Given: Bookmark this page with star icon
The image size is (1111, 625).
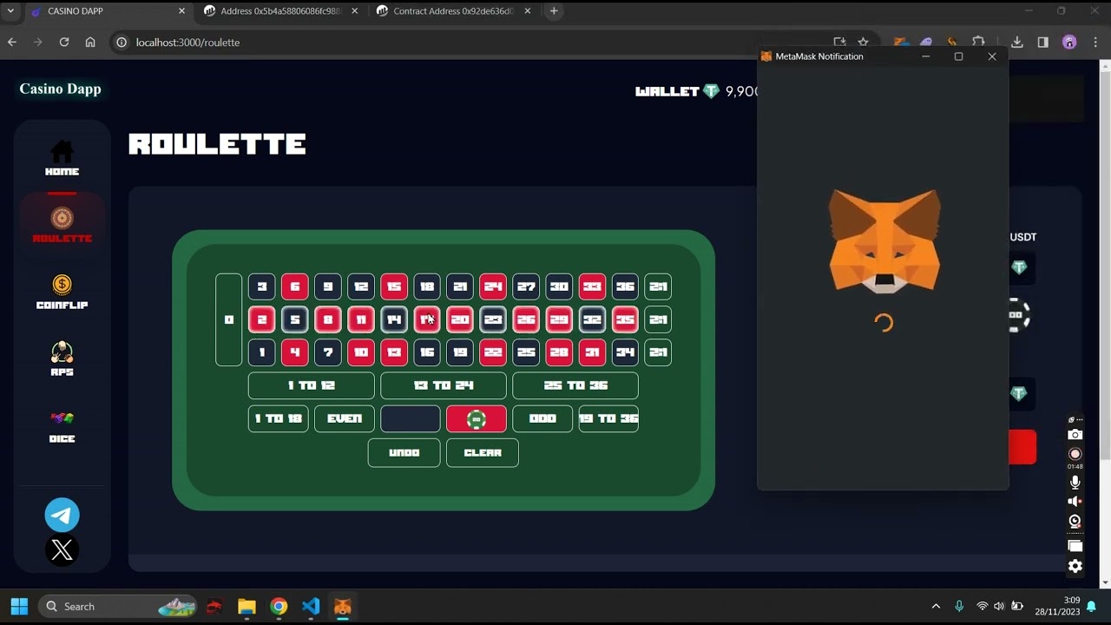Looking at the screenshot, I should 863,42.
